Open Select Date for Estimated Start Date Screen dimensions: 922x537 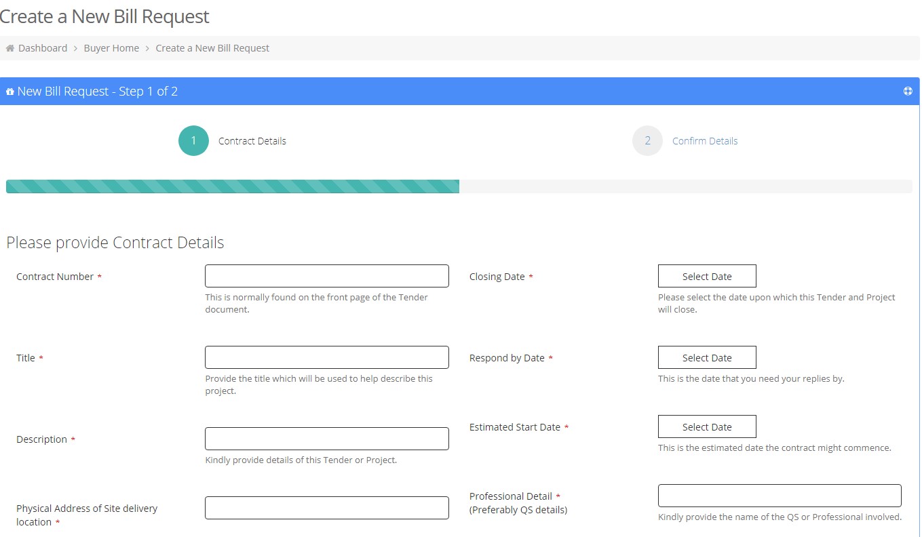[707, 426]
